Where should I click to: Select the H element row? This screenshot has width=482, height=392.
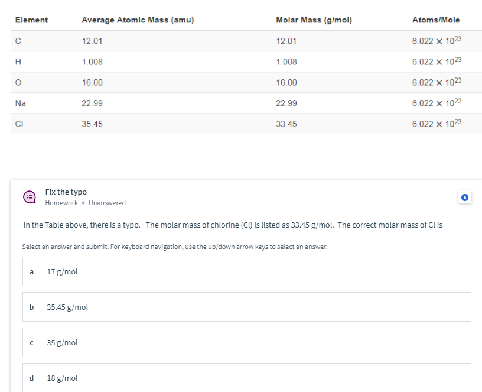(236, 61)
